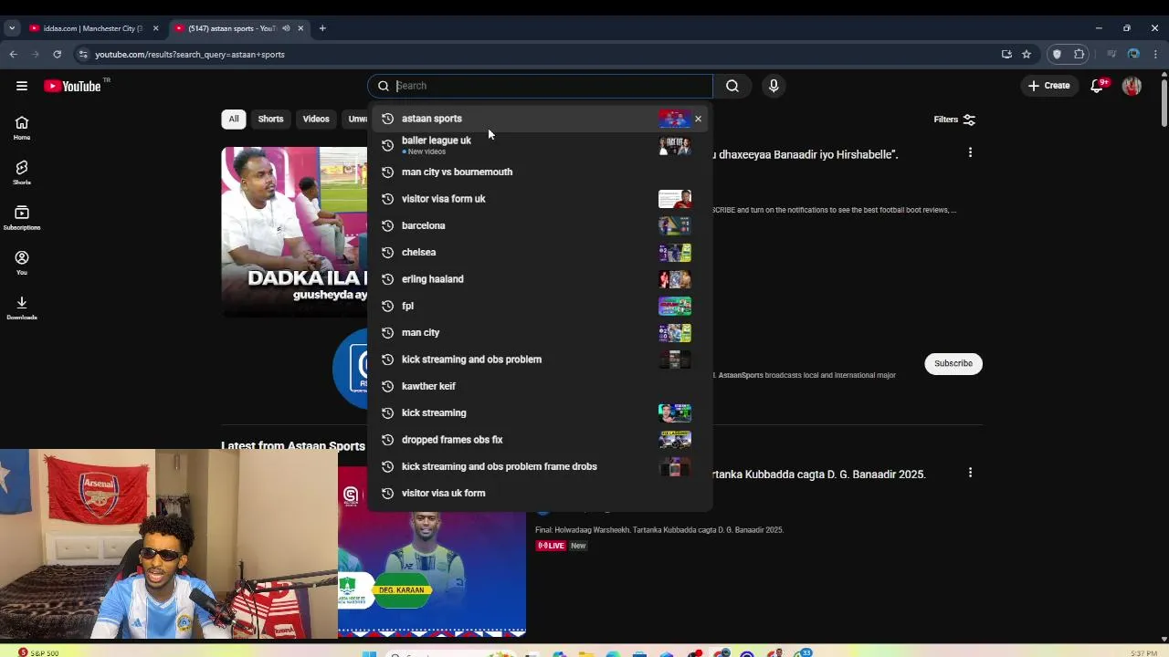The height and width of the screenshot is (657, 1169).
Task: Bookmark this page with the star icon
Action: tap(1027, 55)
